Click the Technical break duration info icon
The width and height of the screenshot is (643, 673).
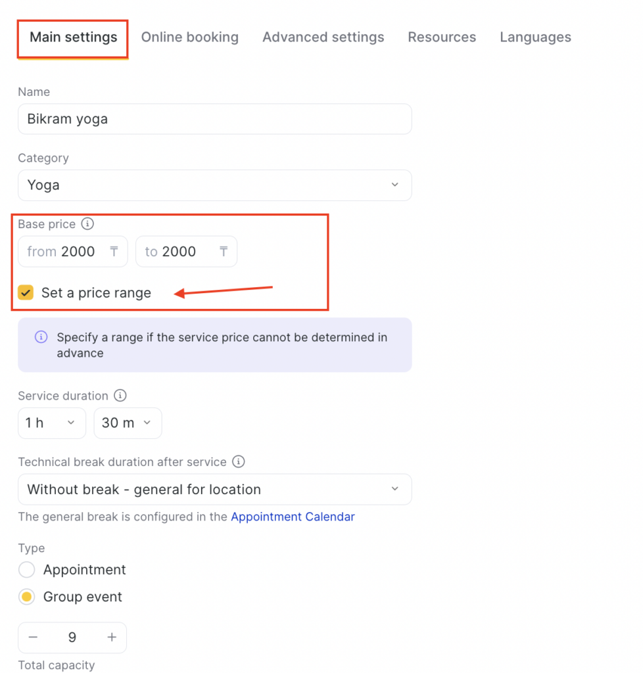[239, 462]
